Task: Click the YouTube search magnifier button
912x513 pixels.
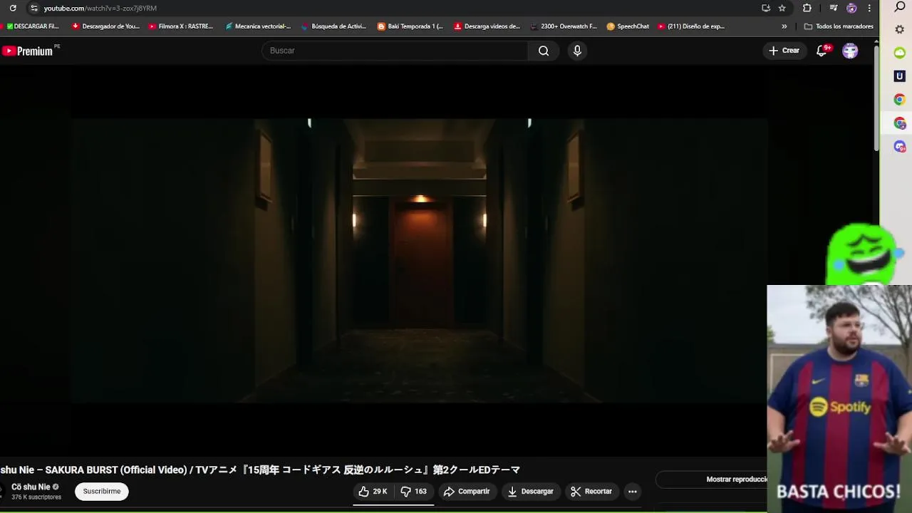Action: click(544, 51)
